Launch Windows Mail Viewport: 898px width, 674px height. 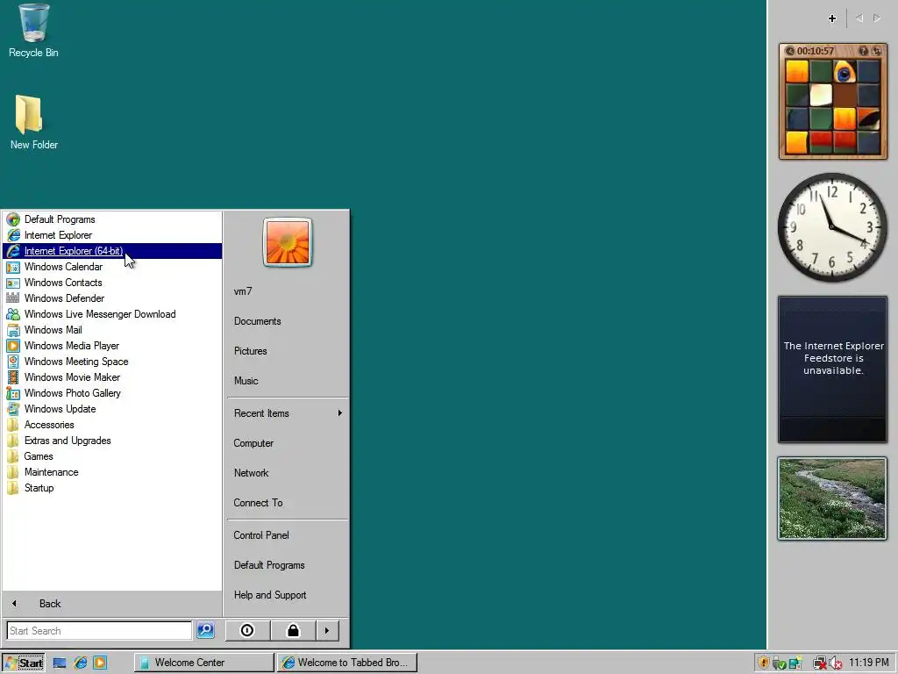(x=111, y=330)
